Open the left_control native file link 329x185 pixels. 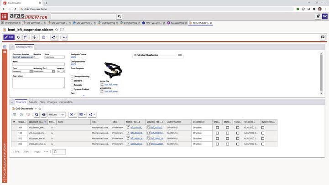click(x=136, y=128)
